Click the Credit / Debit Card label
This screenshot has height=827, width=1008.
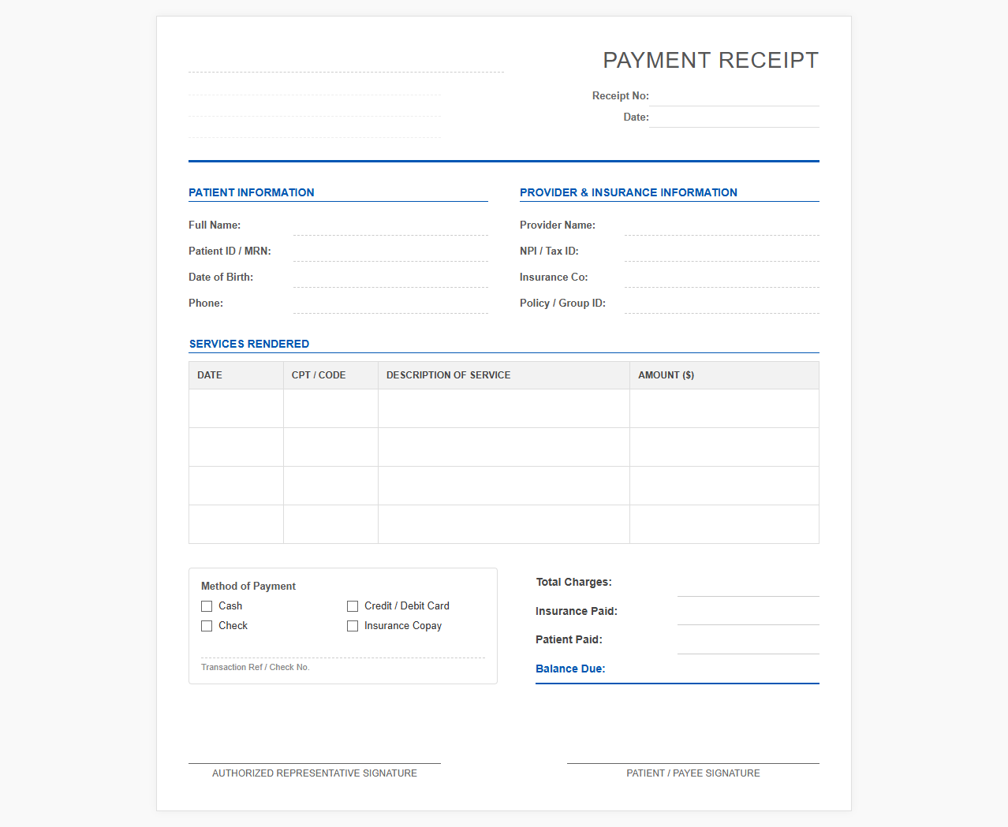(x=407, y=605)
